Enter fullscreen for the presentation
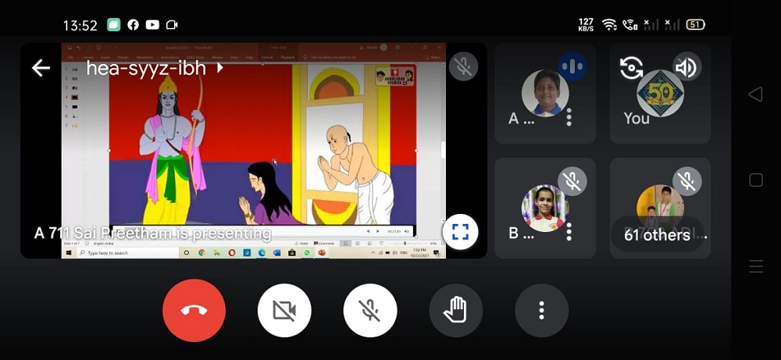Viewport: 781px width, 360px height. 460,231
